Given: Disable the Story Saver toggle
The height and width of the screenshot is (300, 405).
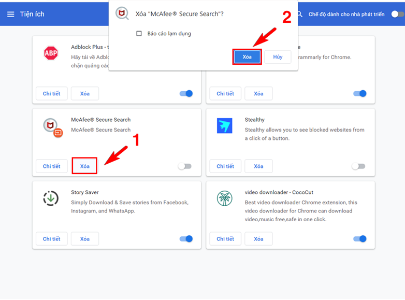Looking at the screenshot, I should tap(186, 239).
